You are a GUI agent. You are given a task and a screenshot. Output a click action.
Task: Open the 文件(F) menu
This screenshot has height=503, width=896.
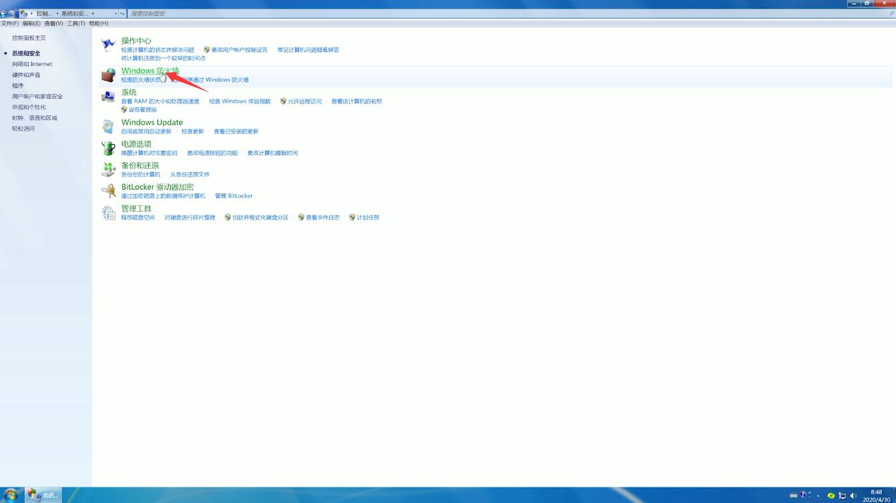click(9, 23)
